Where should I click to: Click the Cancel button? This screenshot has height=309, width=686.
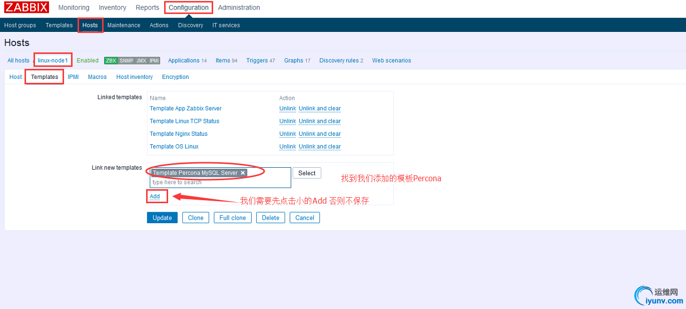point(305,218)
